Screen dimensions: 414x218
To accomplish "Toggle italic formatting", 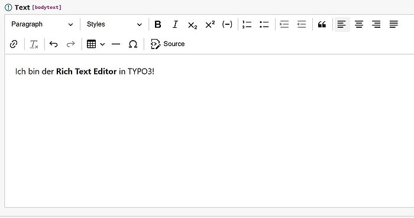I will (x=175, y=24).
